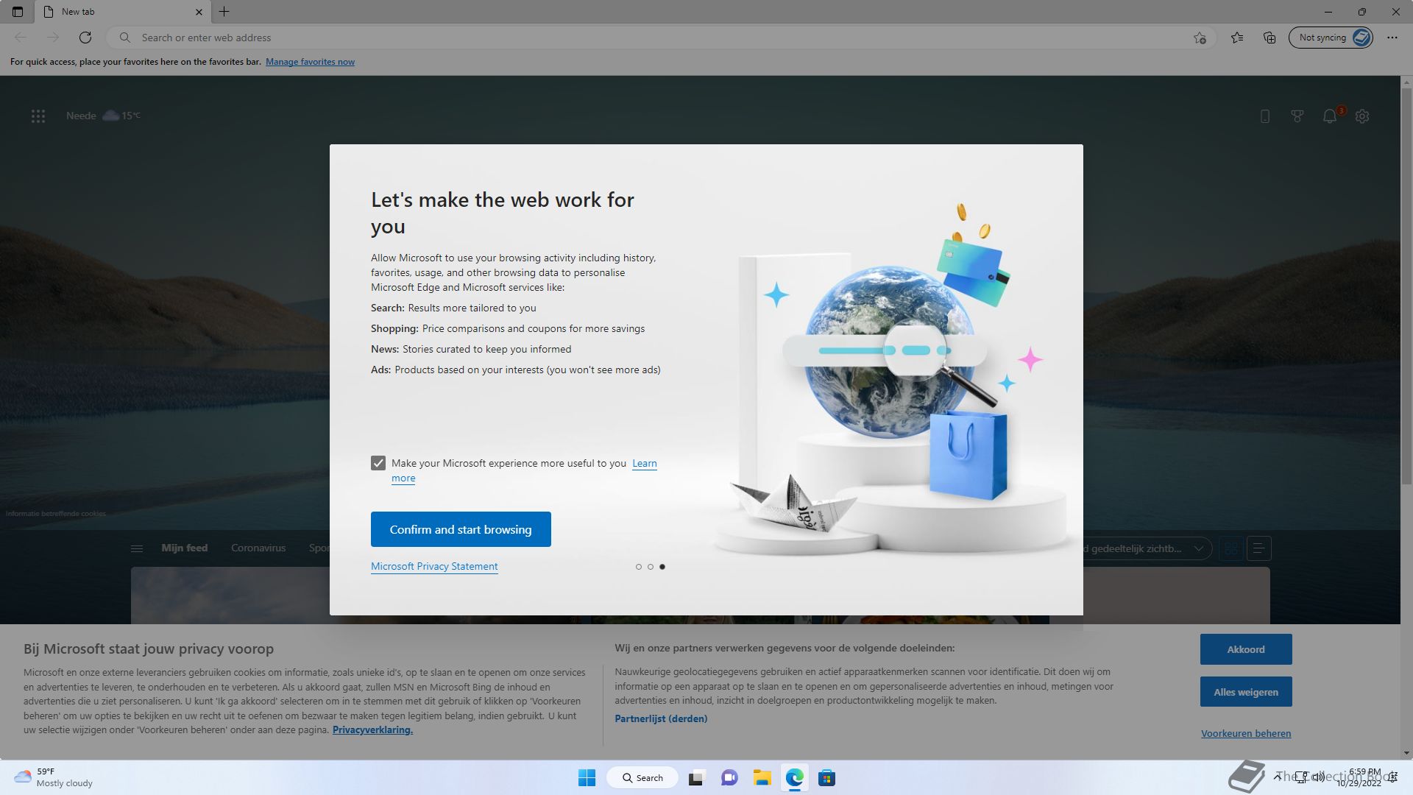This screenshot has height=795, width=1413.
Task: Open the Learn more link
Action: point(644,464)
